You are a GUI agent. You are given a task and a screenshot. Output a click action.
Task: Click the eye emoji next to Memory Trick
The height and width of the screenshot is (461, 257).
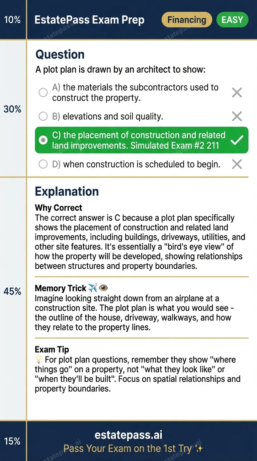click(x=103, y=288)
